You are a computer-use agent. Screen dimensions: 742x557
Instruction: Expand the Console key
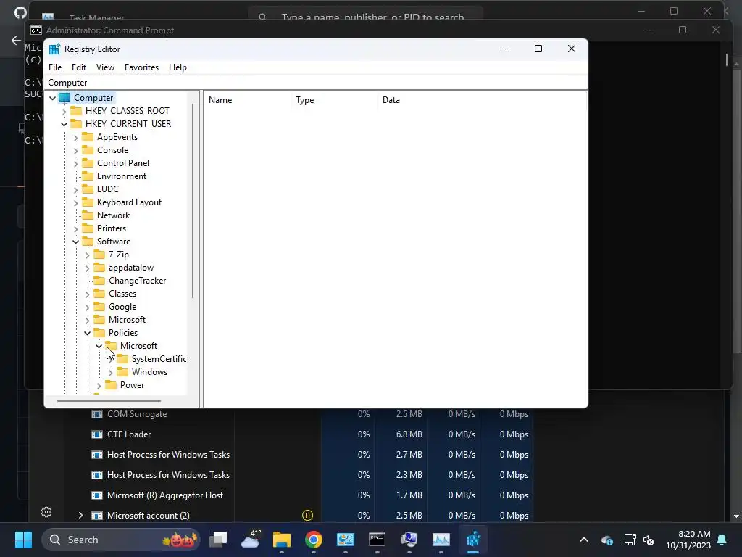[x=75, y=151]
